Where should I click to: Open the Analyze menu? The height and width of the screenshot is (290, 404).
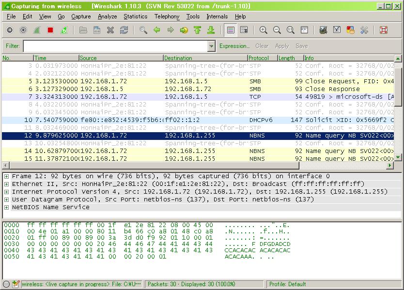(x=107, y=16)
